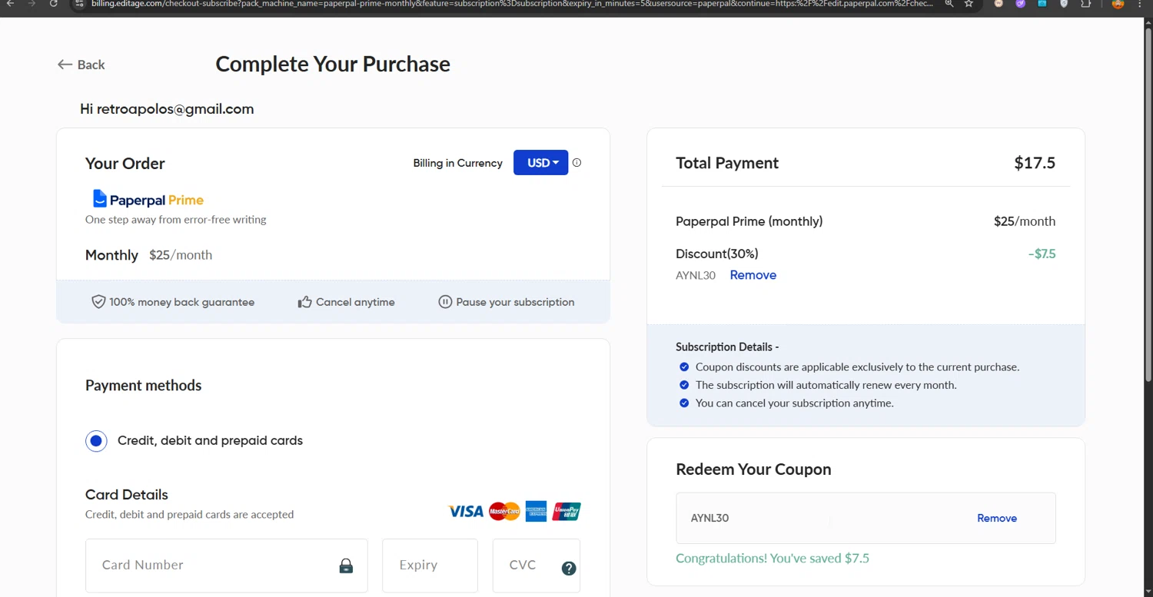Go back using the Back arrow
Image resolution: width=1153 pixels, height=597 pixels.
(x=81, y=65)
